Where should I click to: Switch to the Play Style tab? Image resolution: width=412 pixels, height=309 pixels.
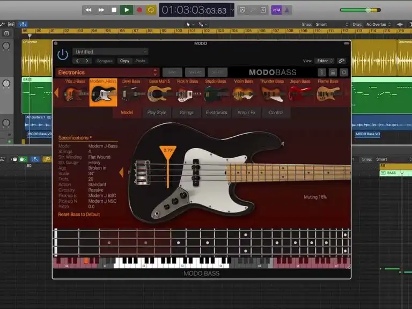157,113
